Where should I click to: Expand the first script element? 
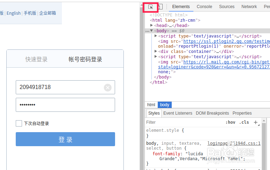(x=156, y=36)
